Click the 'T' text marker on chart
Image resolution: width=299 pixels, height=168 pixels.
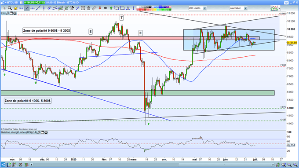(122, 18)
